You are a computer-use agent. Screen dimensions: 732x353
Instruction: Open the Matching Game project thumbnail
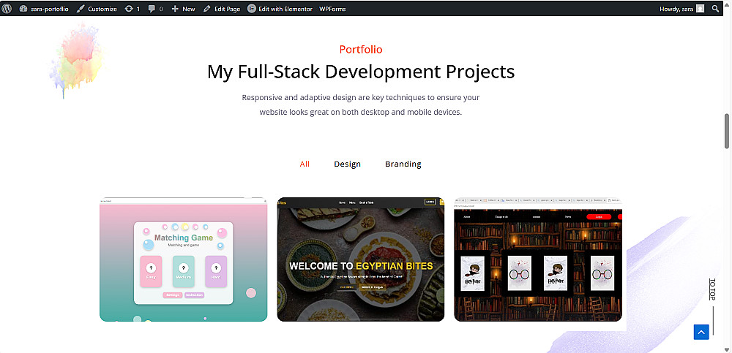tap(184, 259)
